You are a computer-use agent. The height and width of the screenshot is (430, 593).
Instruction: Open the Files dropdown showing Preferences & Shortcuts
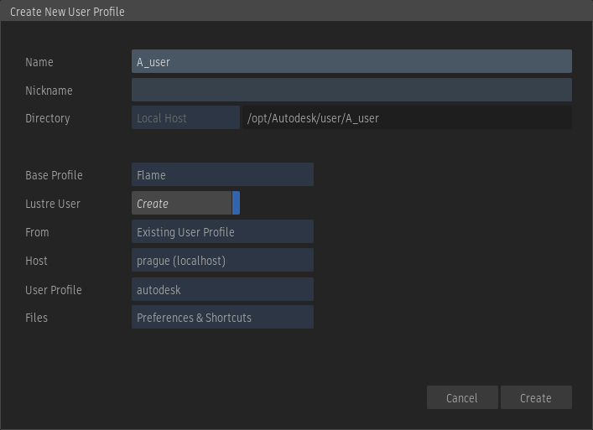coord(222,318)
